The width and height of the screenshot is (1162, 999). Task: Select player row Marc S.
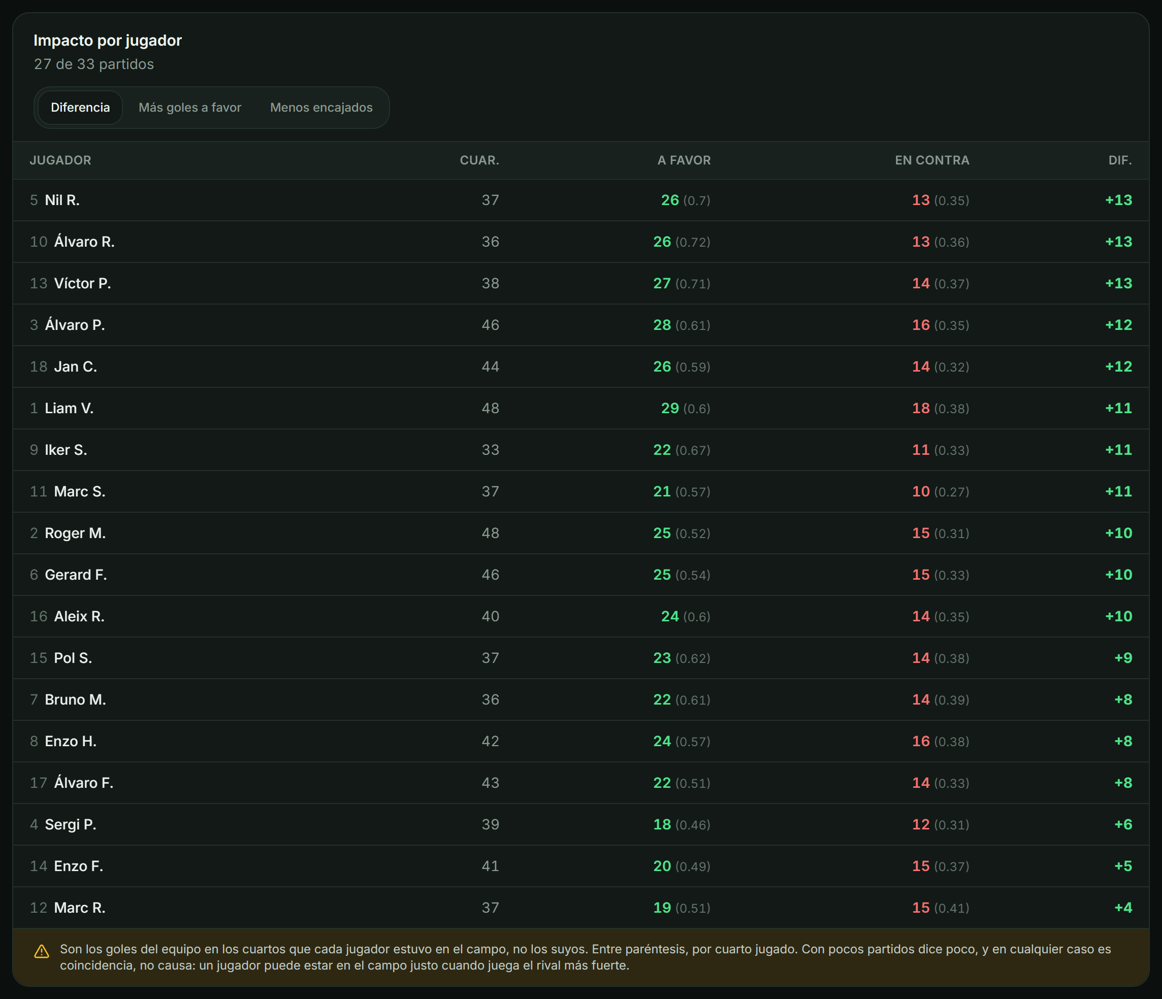click(x=581, y=492)
